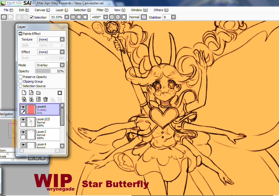The image size is (279, 196).
Task: Click the Navigator preview thumbnail
Action: click(x=7, y=133)
